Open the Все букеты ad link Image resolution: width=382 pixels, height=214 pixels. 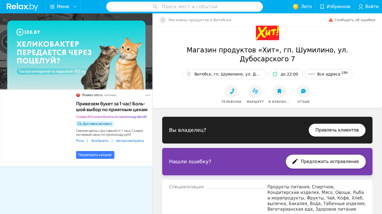[100, 141]
